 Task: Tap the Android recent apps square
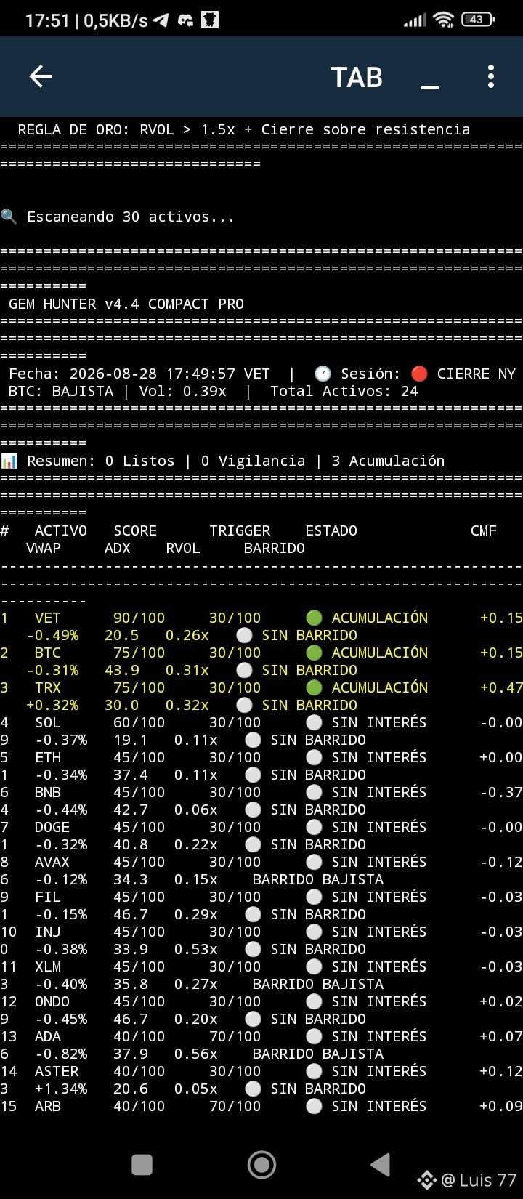pyautogui.click(x=142, y=1165)
